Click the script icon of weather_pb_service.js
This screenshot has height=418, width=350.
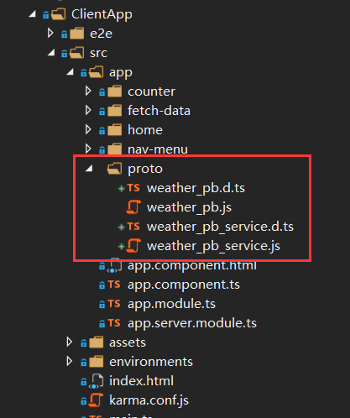click(x=133, y=246)
